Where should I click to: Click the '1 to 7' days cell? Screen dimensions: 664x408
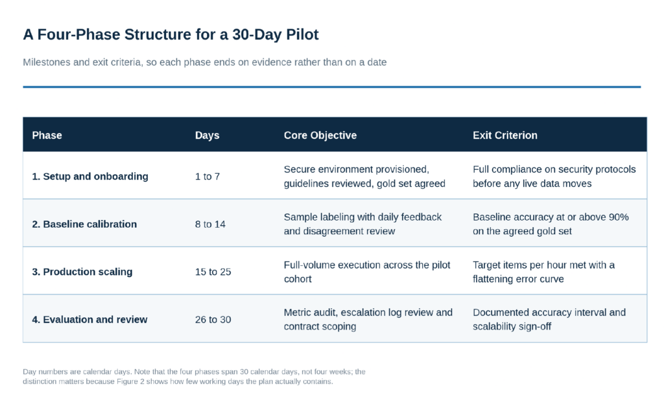[207, 176]
